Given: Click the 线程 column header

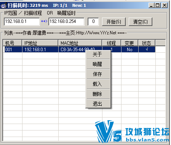Looking at the screenshot, I should pos(112,43).
